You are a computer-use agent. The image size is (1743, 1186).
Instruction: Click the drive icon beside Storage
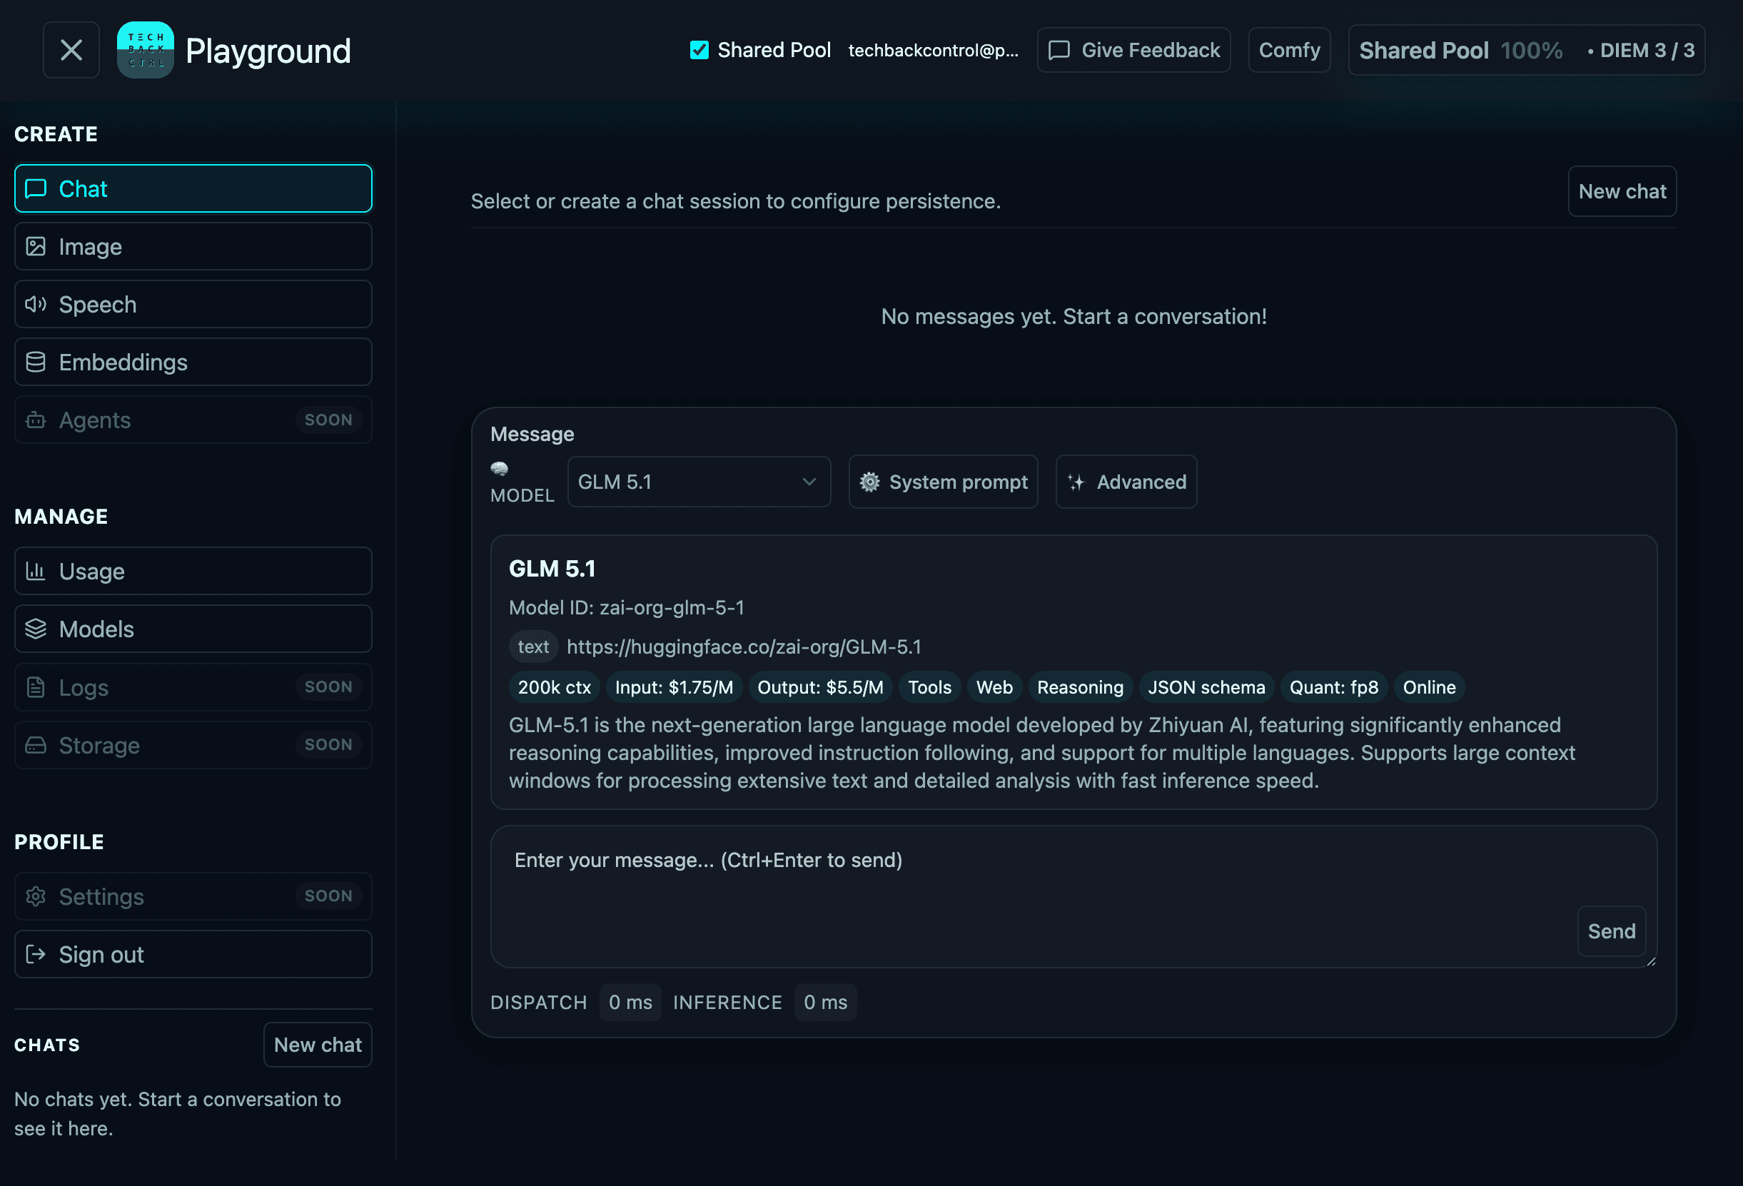[x=36, y=745]
